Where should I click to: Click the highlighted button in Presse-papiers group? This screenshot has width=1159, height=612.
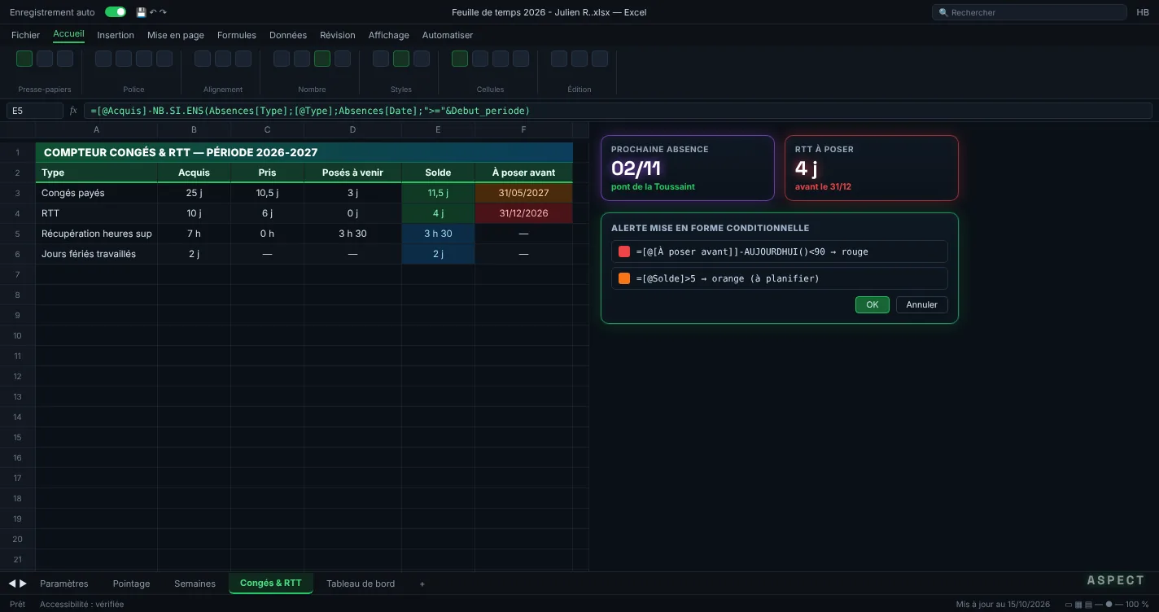[24, 59]
